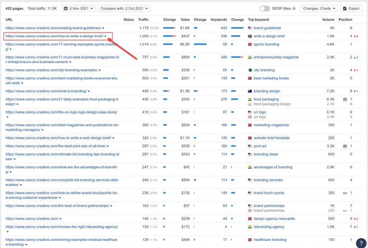Click the UK flag beside marketing magazines

pyautogui.click(x=250, y=125)
